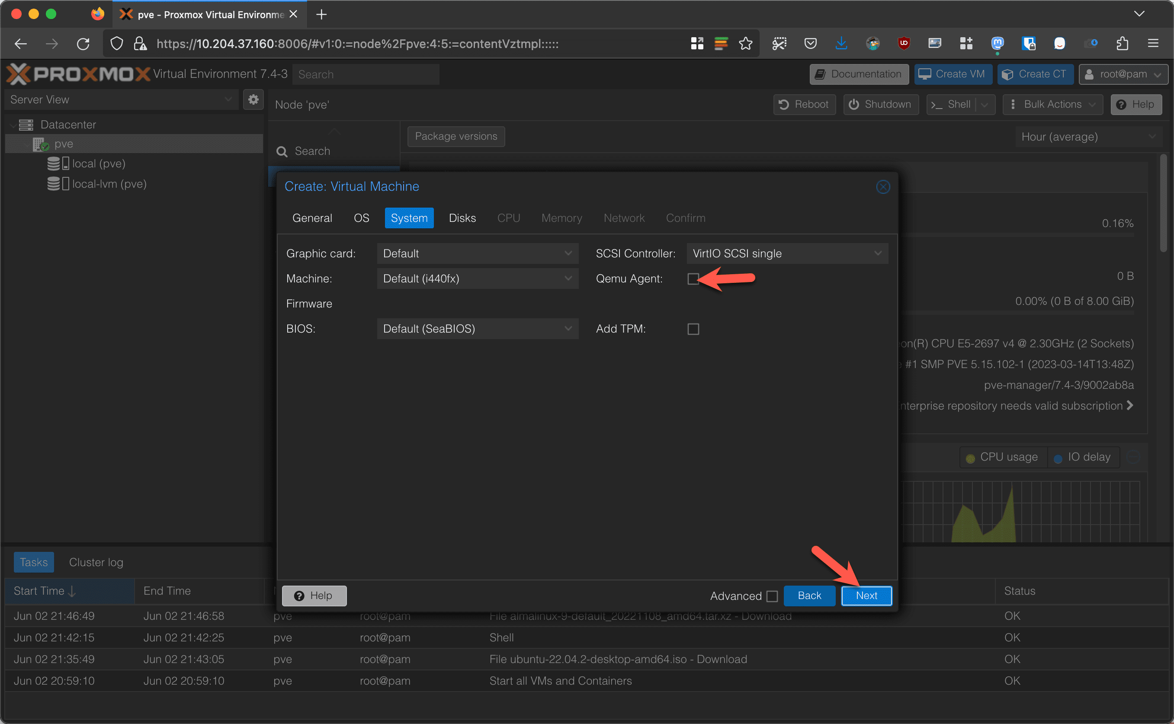Click the node panel Search item
Viewport: 1174px width, 724px height.
point(333,151)
